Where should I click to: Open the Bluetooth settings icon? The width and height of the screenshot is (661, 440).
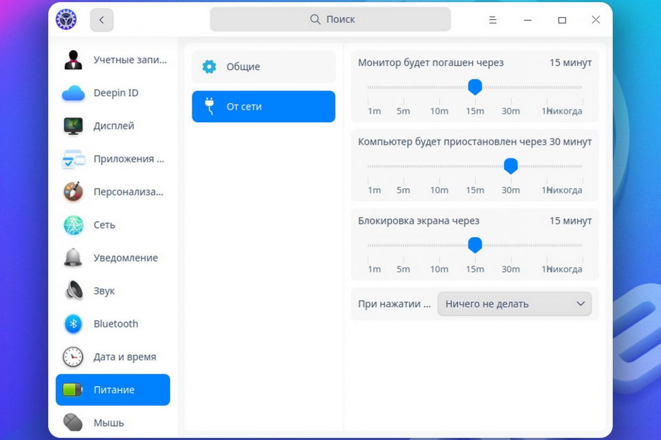tap(73, 324)
